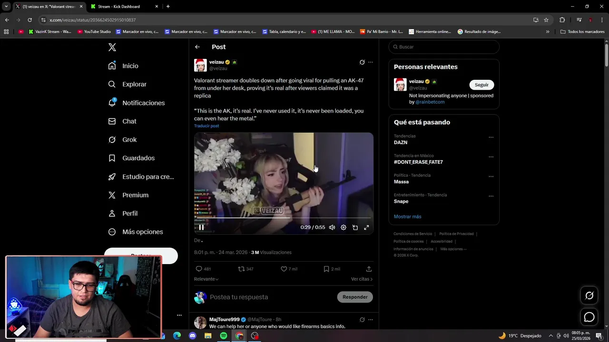Share the post via share icon
609x342 pixels.
369,269
